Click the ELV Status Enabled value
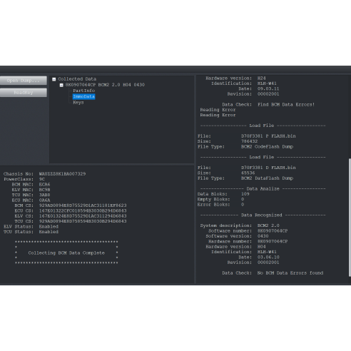Image resolution: width=351 pixels, height=351 pixels. click(x=49, y=227)
